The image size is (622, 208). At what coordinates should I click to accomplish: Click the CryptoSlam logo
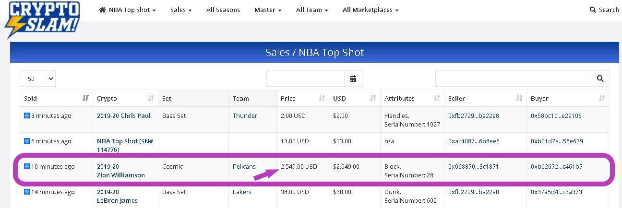(42, 19)
